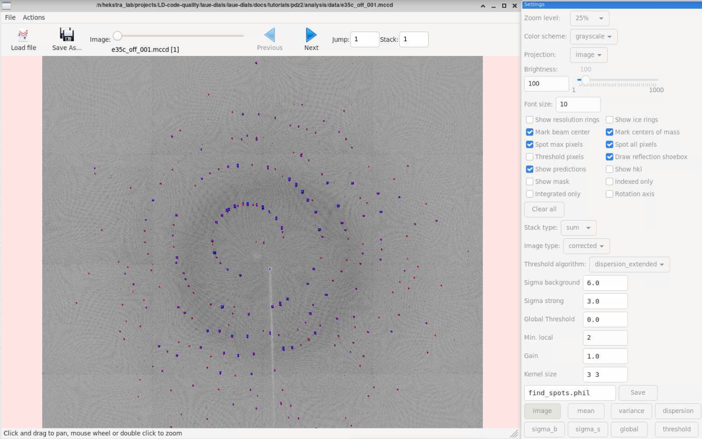This screenshot has width=702, height=439.
Task: Enable Rotation axis display
Action: pos(610,194)
